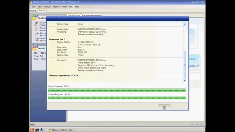The width and height of the screenshot is (235, 132).
Task: Click the 'Writing partition table' line
Action: pos(86,63)
